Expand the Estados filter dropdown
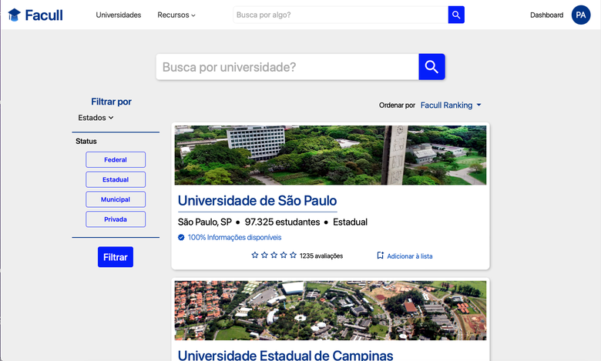Viewport: 601px width, 361px height. click(96, 118)
